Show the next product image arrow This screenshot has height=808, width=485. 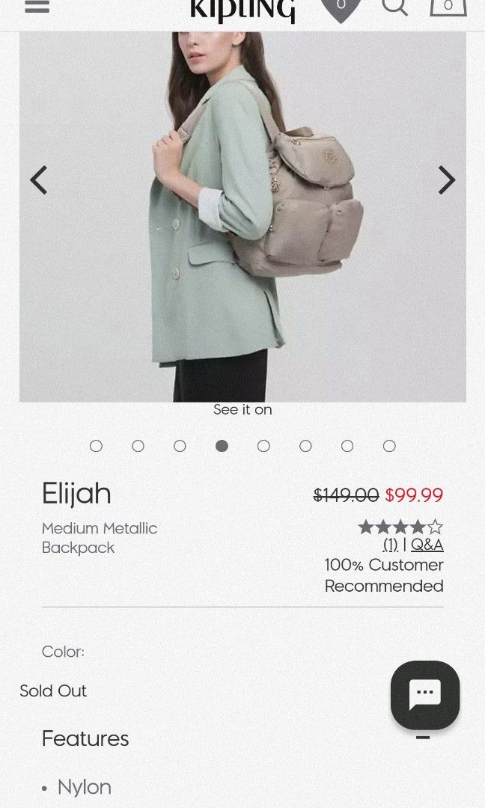point(446,180)
